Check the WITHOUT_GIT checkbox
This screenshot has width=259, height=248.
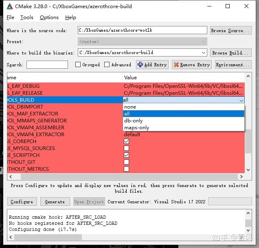[126, 162]
